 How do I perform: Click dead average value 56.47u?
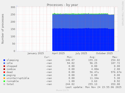[94, 72]
